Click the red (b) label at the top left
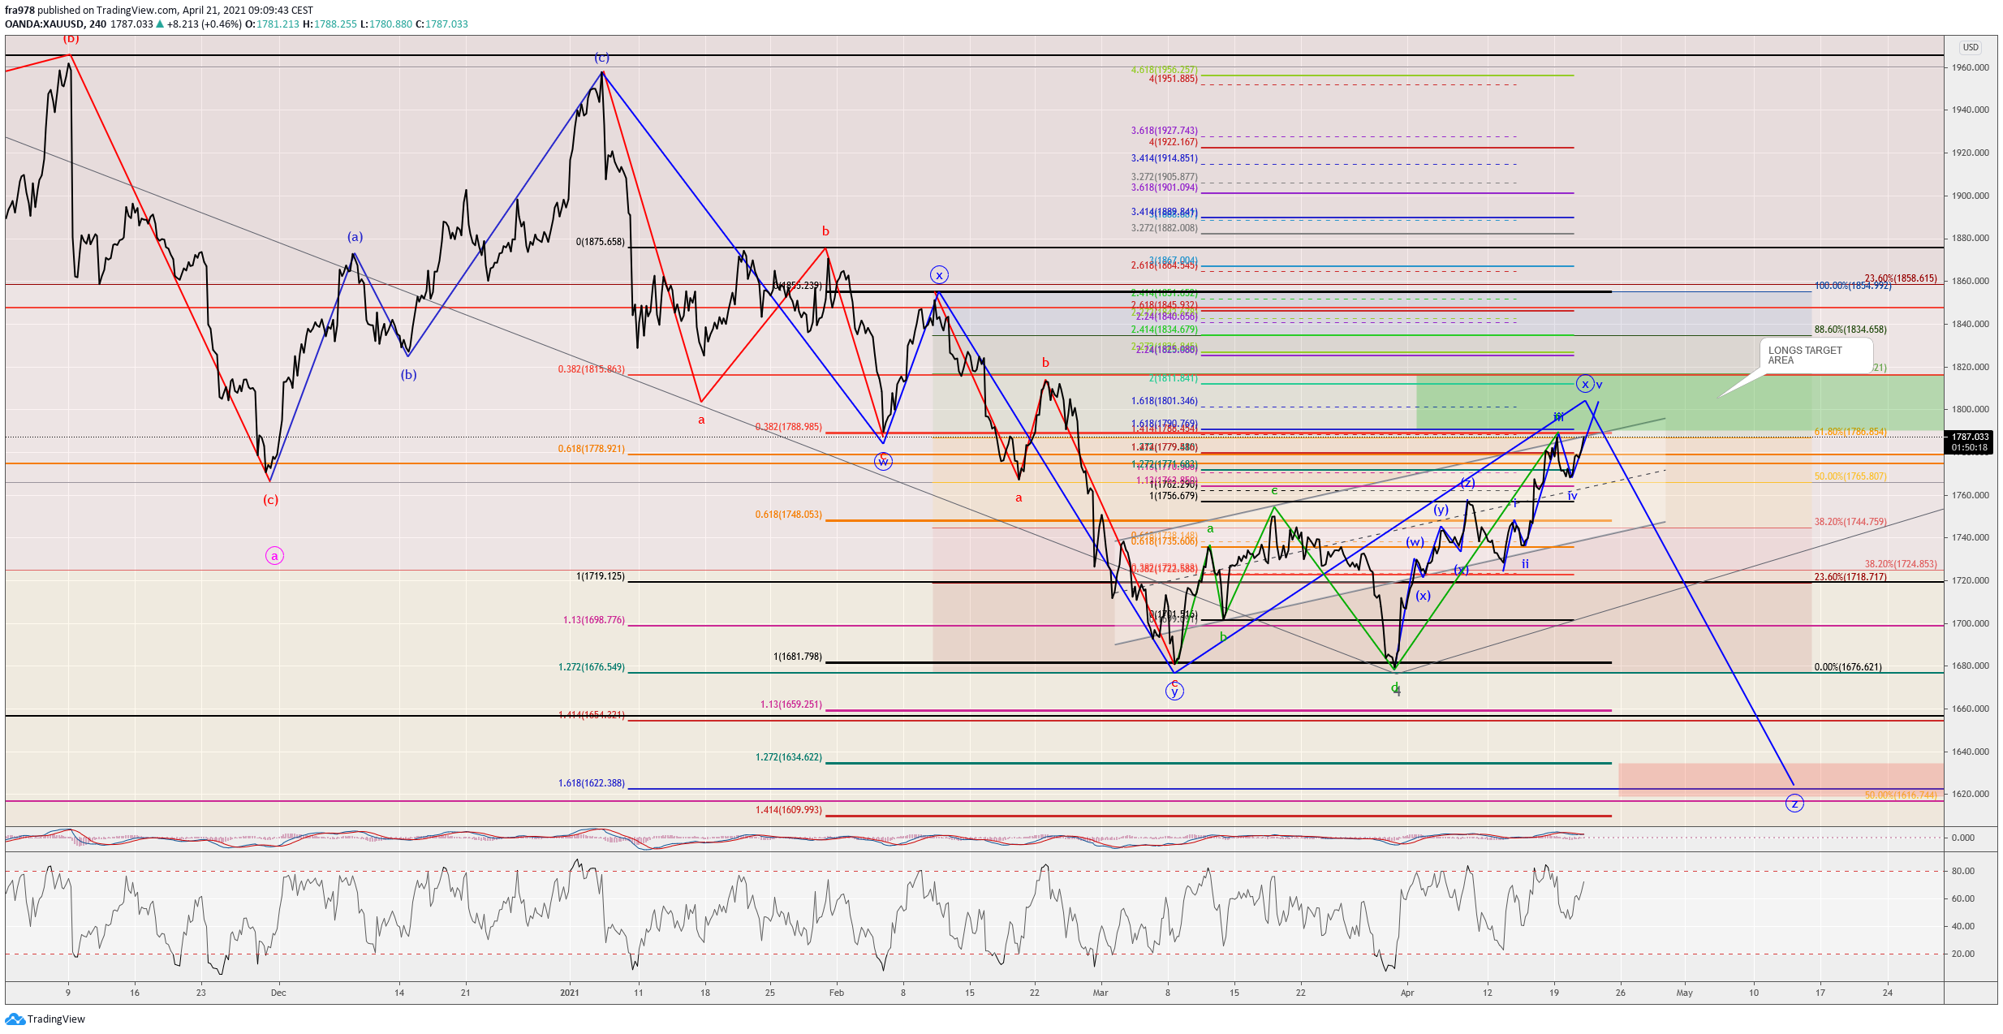The width and height of the screenshot is (2003, 1034). 71,38
